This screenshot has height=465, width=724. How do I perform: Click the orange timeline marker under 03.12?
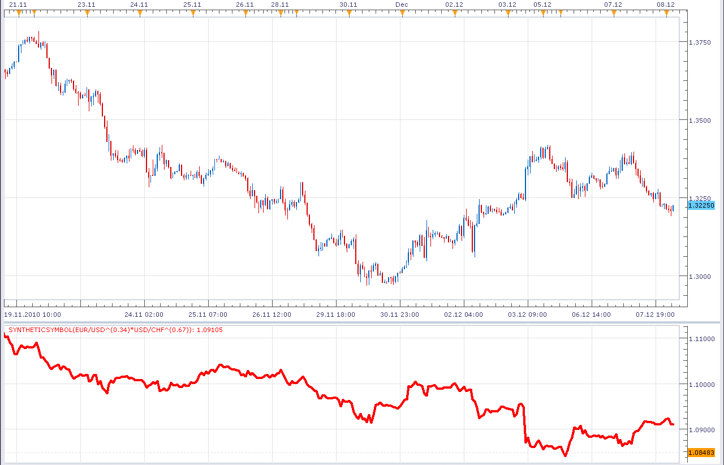(508, 12)
